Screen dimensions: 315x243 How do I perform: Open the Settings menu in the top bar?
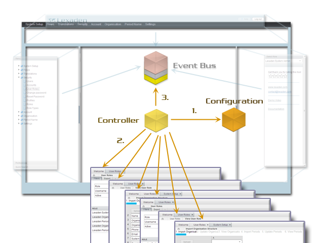(x=150, y=24)
